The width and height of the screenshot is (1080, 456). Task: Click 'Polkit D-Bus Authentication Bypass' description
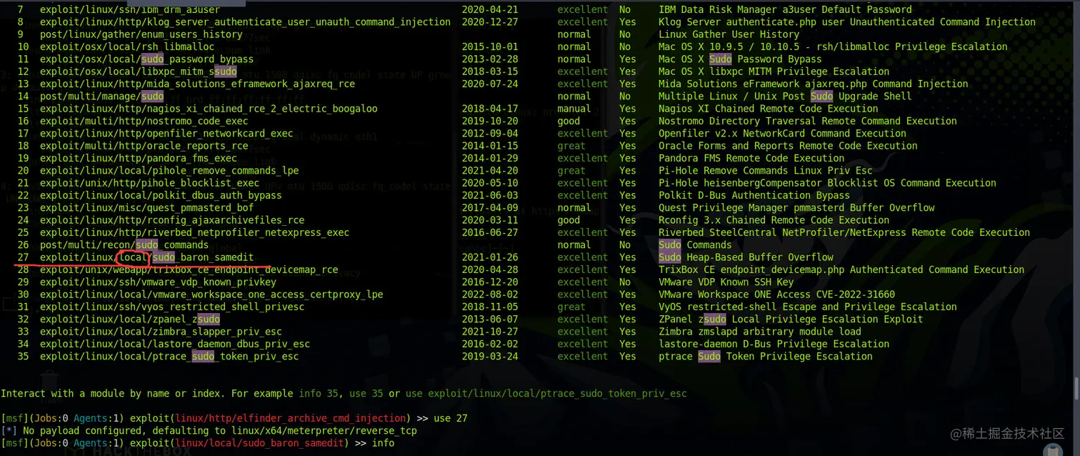[754, 195]
